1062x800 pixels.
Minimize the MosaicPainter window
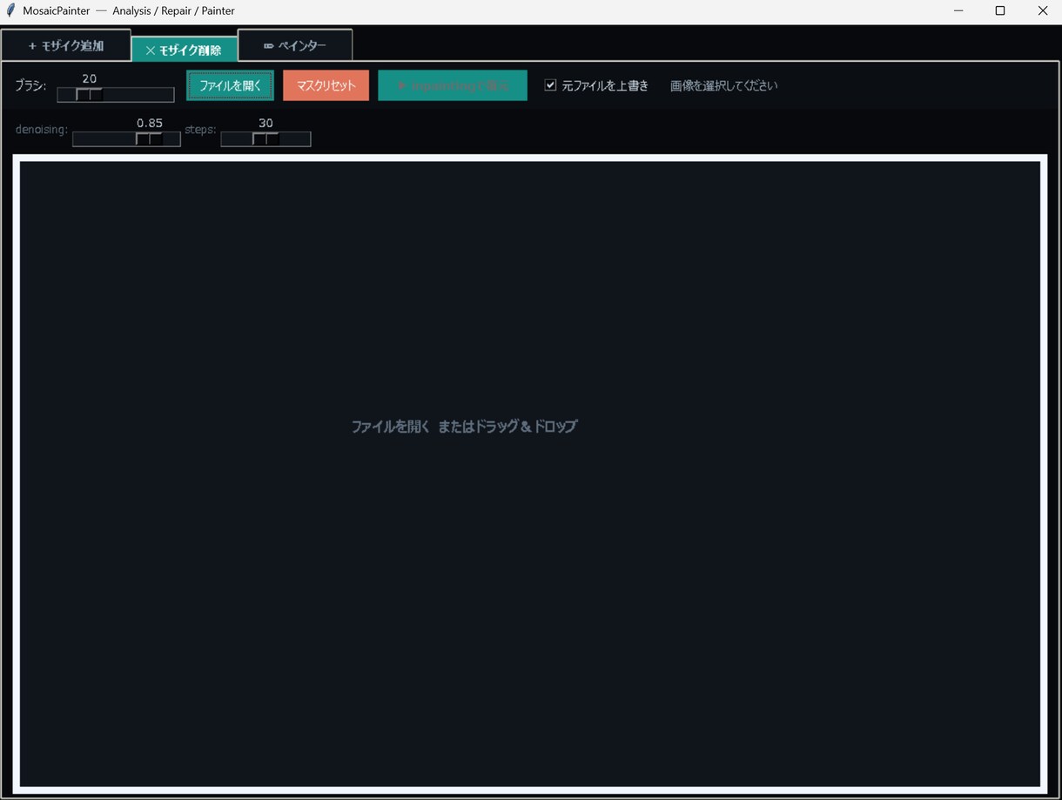coord(958,11)
